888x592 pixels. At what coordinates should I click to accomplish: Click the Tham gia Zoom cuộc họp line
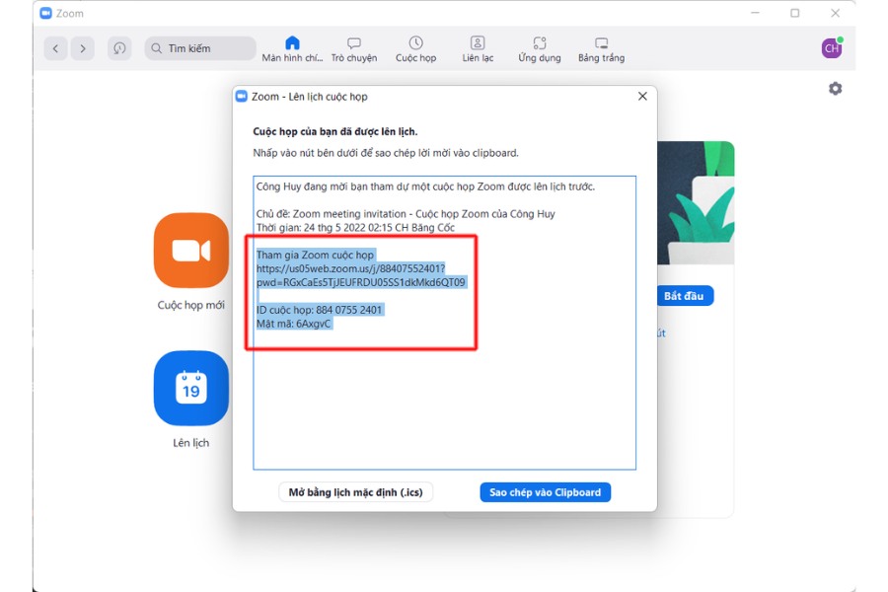point(315,255)
